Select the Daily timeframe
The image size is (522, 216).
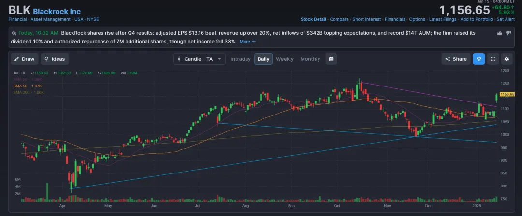[263, 59]
